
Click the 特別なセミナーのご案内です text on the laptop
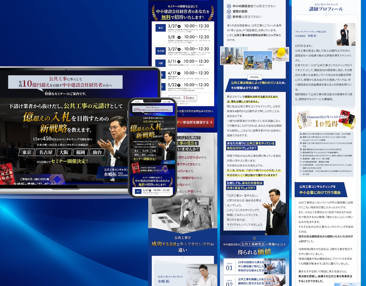(x=66, y=94)
